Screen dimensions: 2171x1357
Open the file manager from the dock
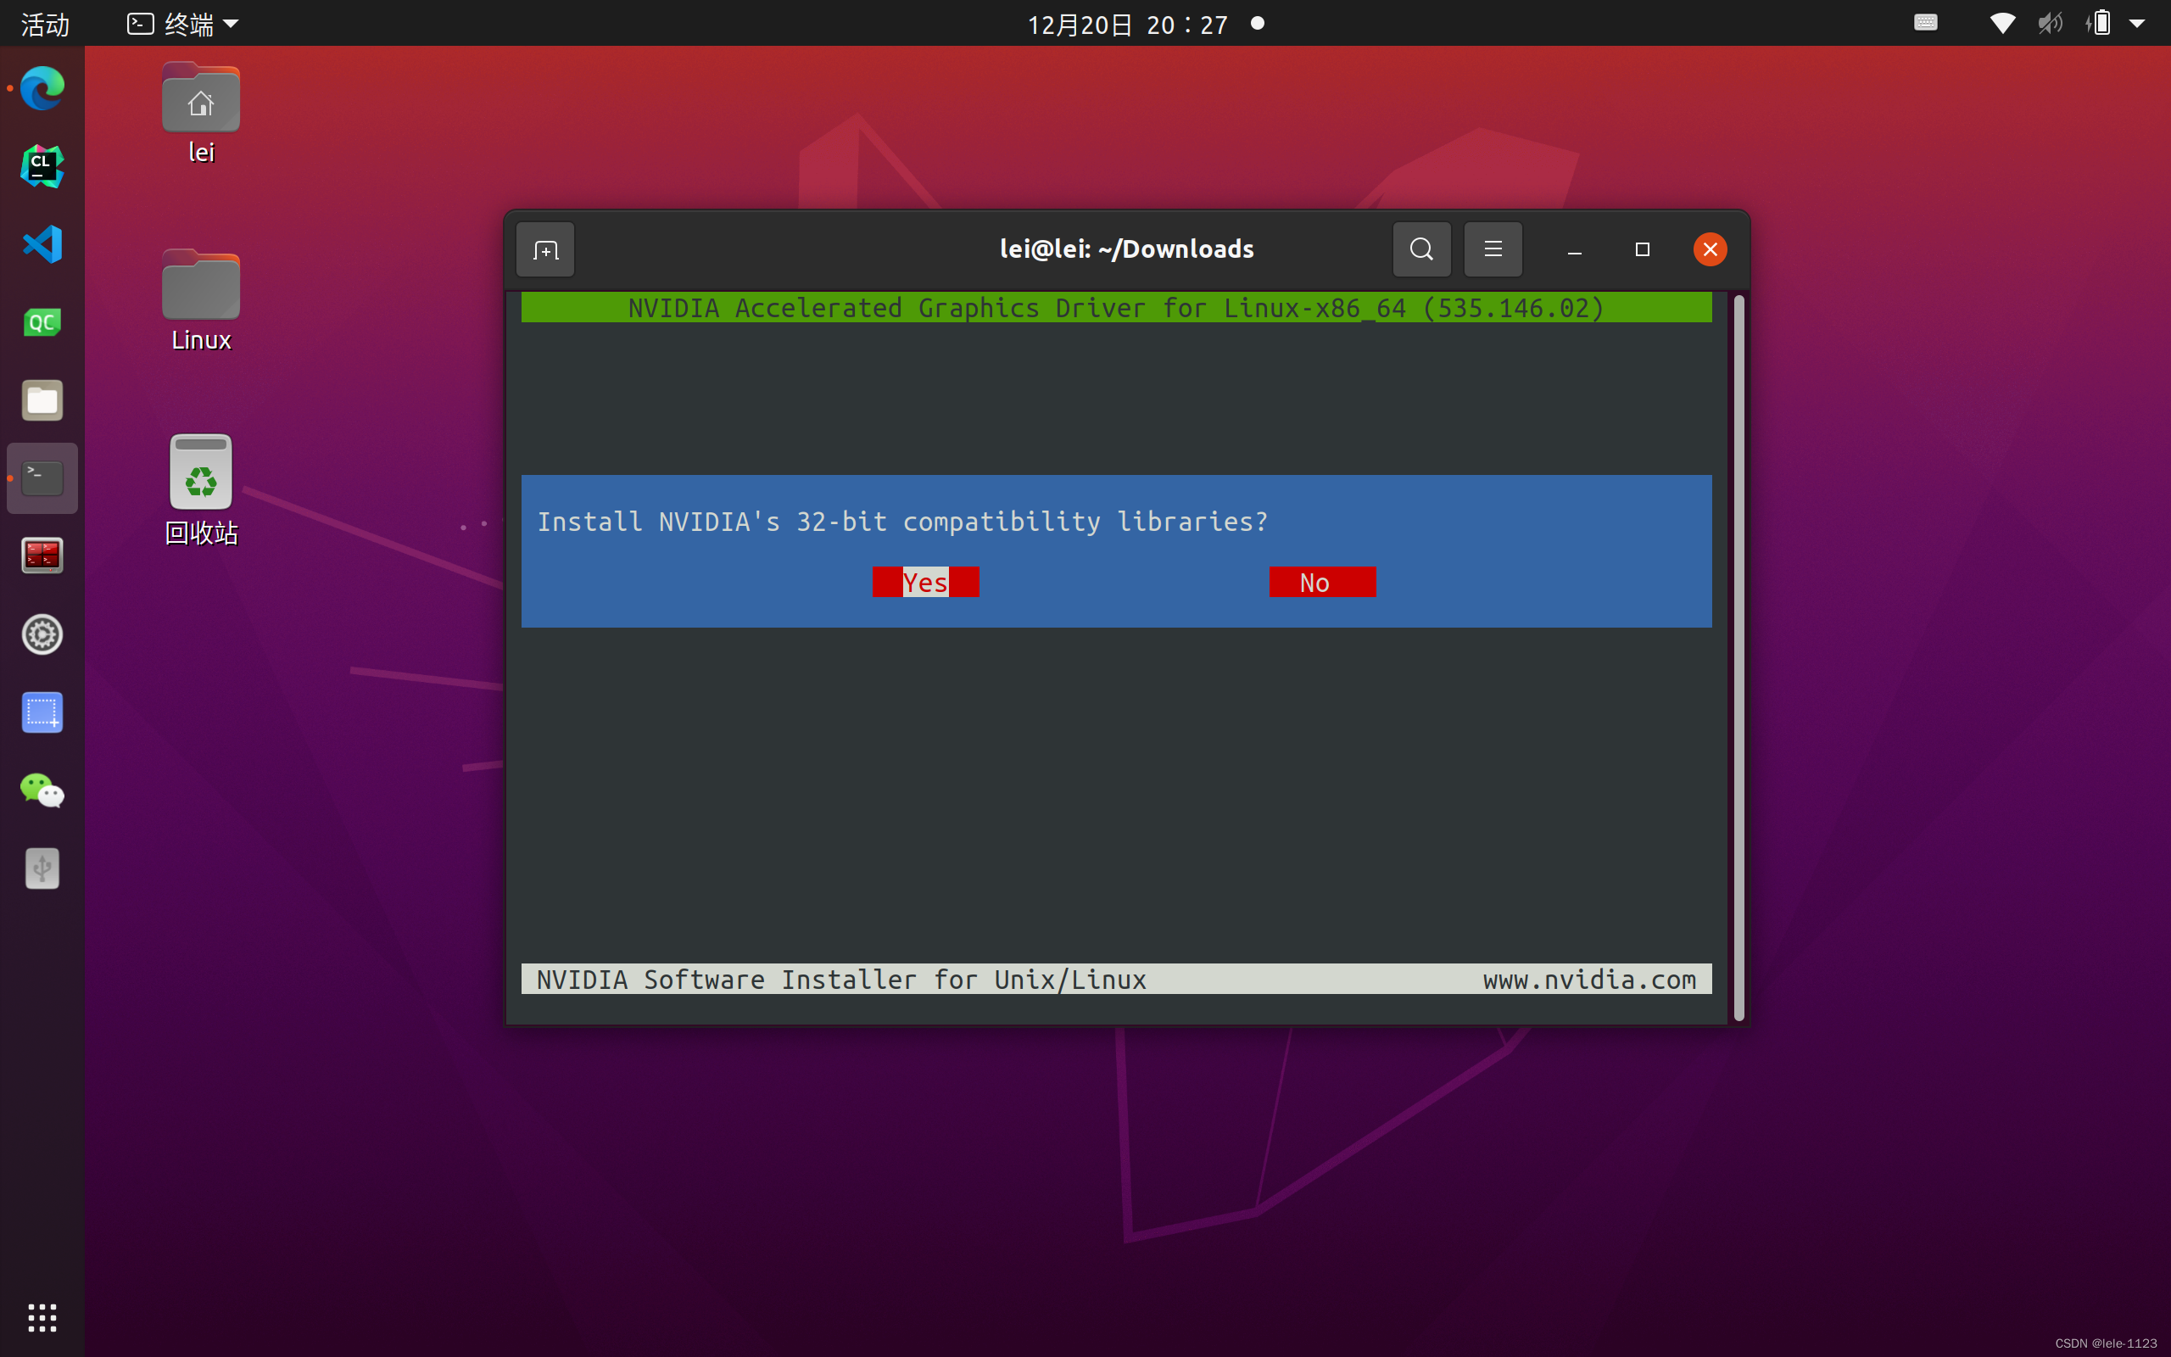click(42, 400)
